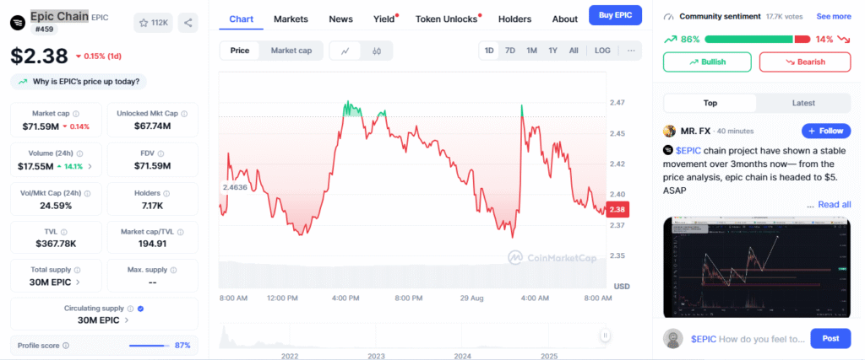
Task: Expand Volume (24h) details chevron
Action: [90, 166]
